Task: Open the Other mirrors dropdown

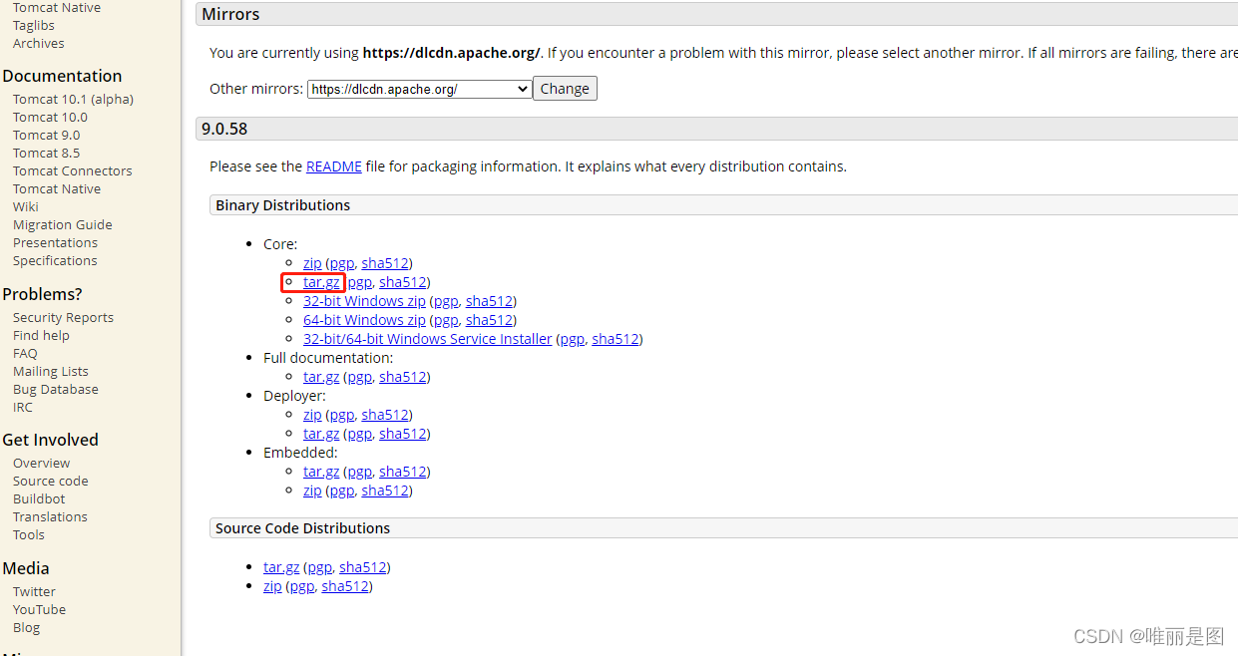Action: 419,89
